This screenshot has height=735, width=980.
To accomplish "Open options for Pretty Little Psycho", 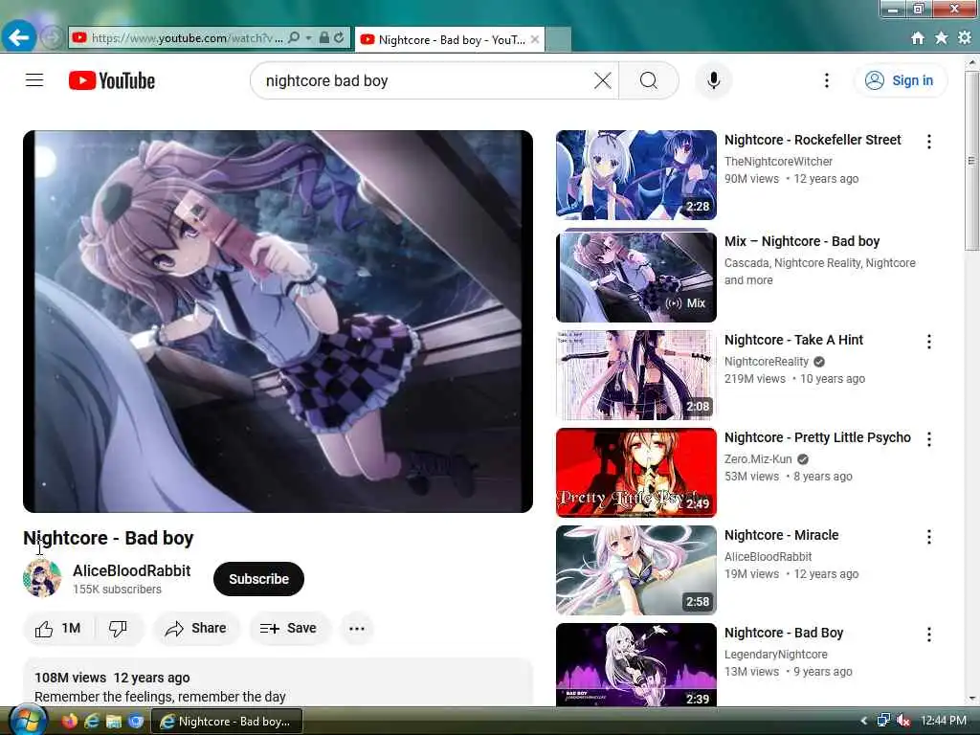I will click(x=928, y=439).
